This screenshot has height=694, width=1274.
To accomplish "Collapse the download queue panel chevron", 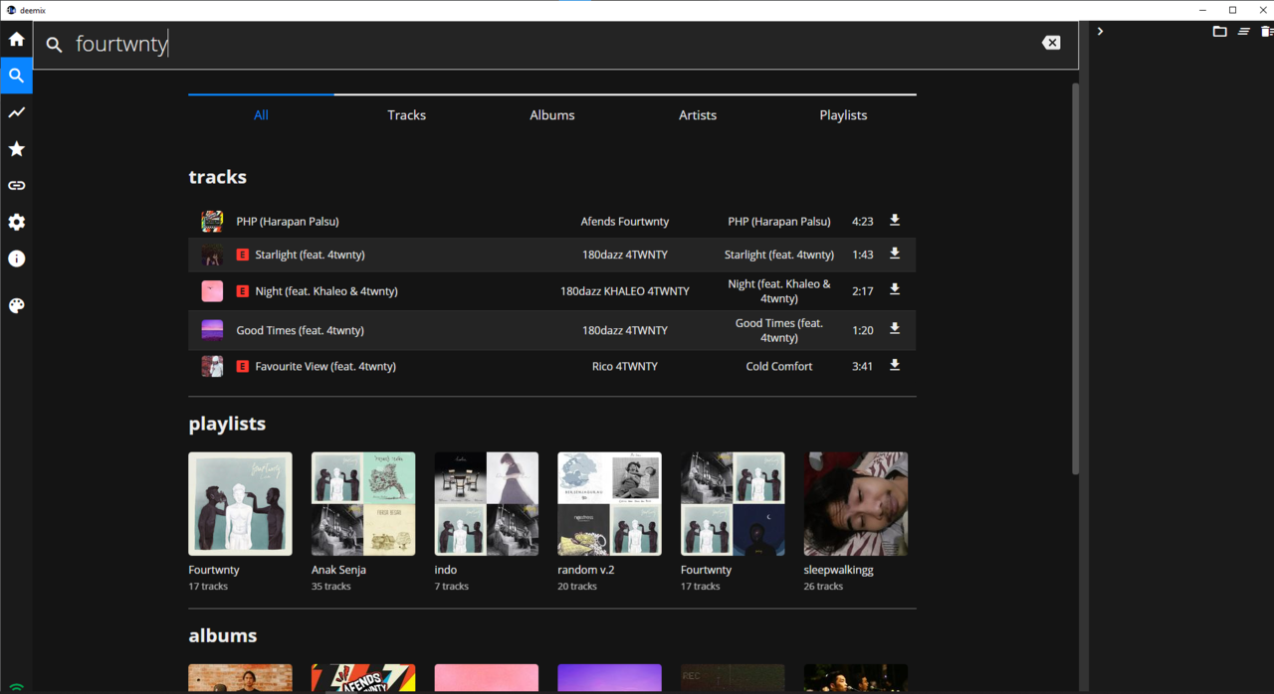I will point(1100,31).
